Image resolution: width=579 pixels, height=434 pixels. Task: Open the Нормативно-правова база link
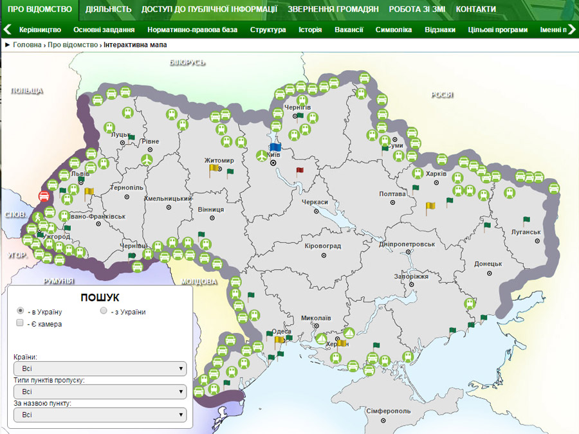[x=192, y=30]
